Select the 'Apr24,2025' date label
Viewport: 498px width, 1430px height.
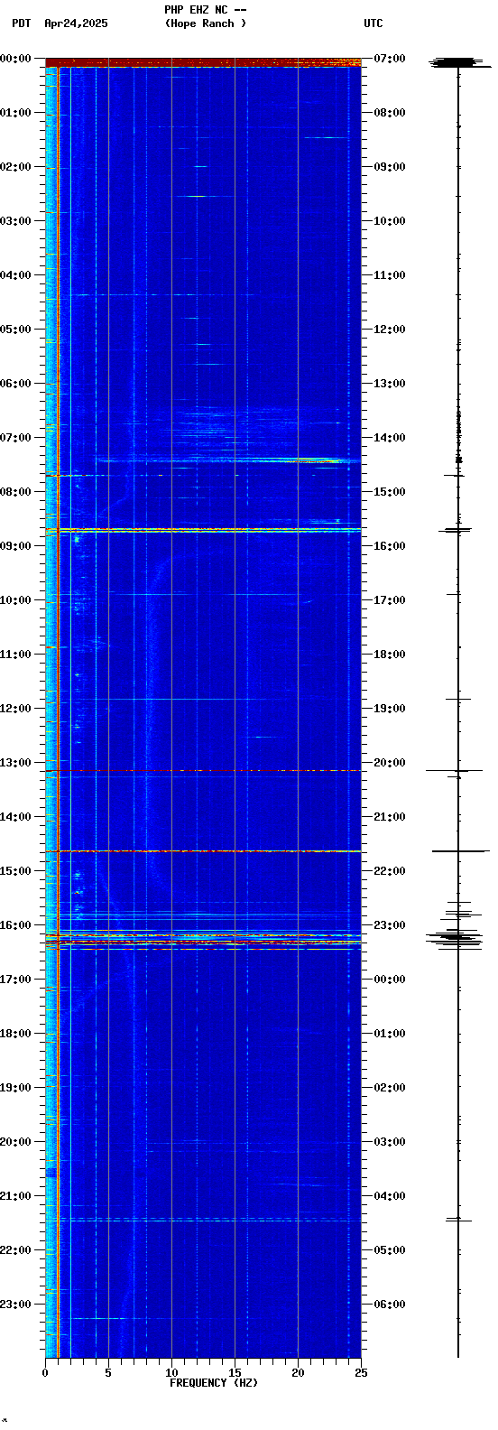(x=76, y=23)
